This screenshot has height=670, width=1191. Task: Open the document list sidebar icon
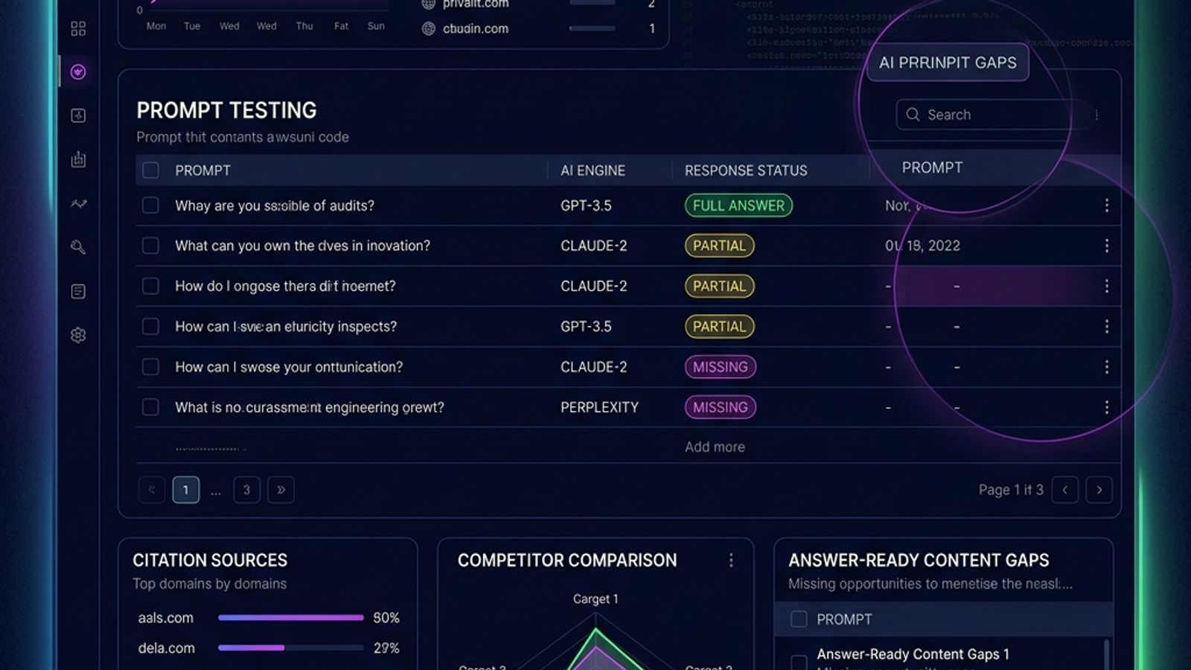78,291
